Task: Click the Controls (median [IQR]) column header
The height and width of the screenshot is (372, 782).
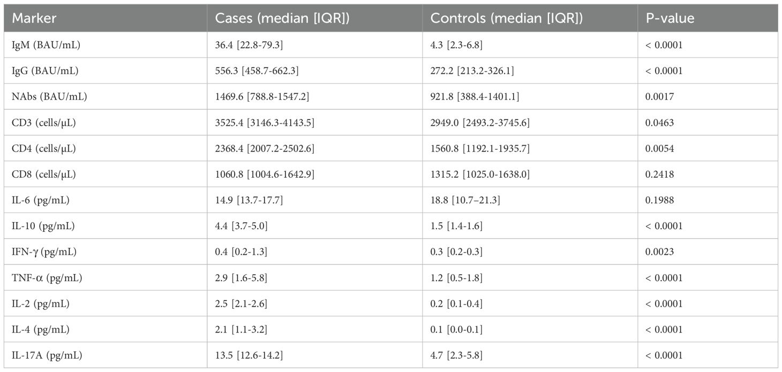Action: (x=507, y=18)
